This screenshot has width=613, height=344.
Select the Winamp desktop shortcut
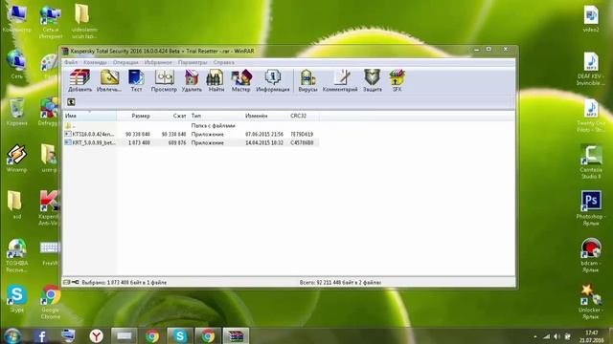click(x=16, y=159)
